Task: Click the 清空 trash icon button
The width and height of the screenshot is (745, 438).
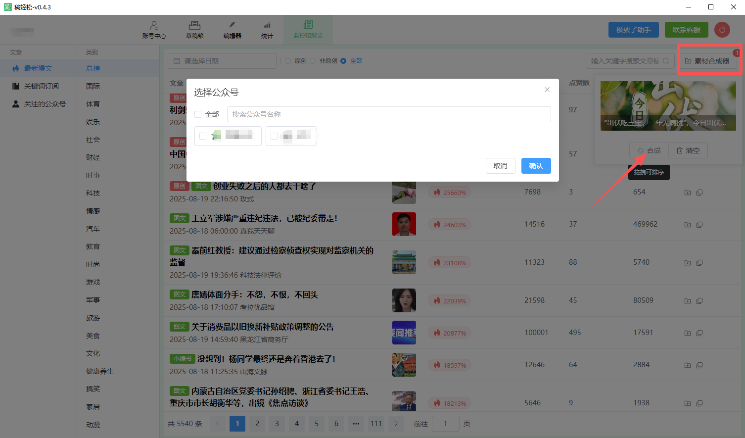Action: 688,150
